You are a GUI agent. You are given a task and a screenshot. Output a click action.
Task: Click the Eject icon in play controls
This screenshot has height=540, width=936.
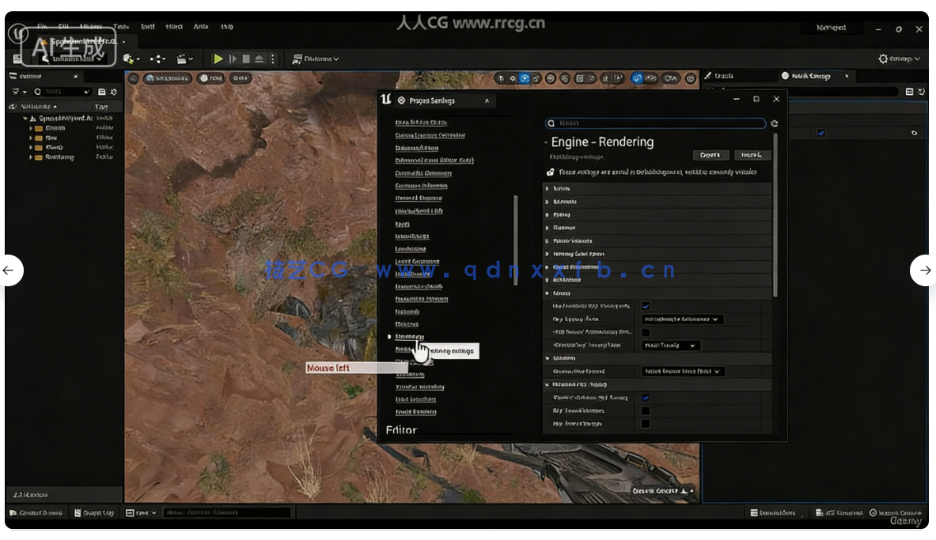259,59
